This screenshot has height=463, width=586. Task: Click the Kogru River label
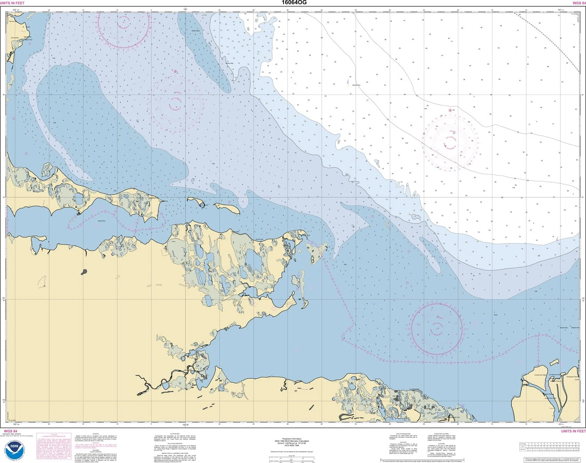pyautogui.click(x=102, y=221)
